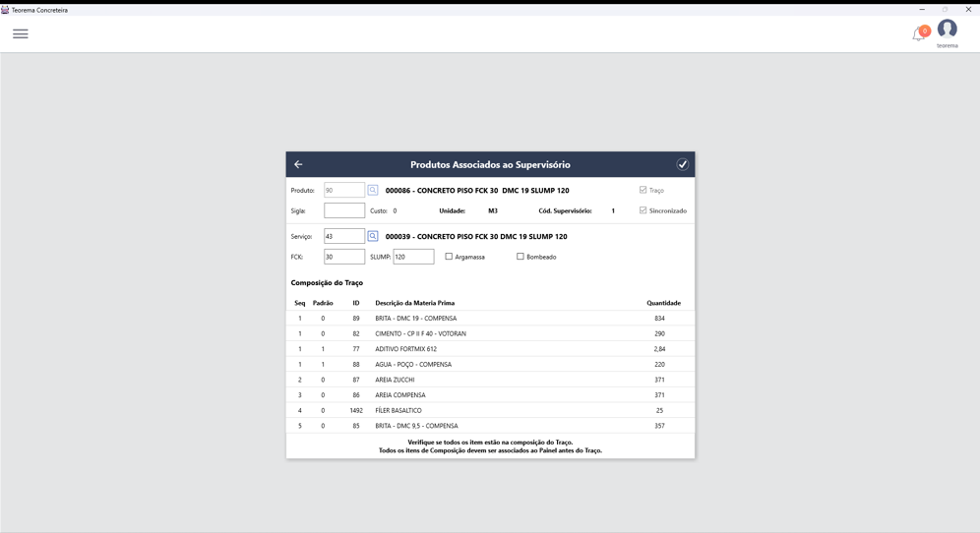The width and height of the screenshot is (980, 533).
Task: Click the Unidade M3 value
Action: (x=493, y=210)
